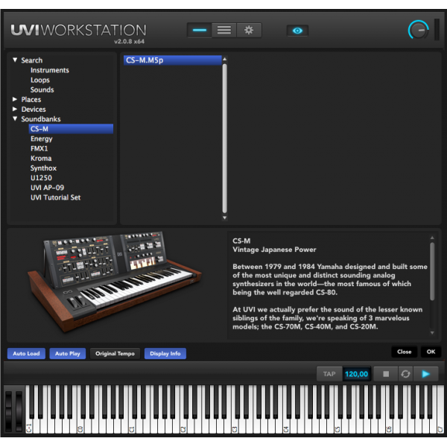Click the CS-M synthesizer thumbnail image
Viewport: 447px width, 447px height.
pos(115,282)
